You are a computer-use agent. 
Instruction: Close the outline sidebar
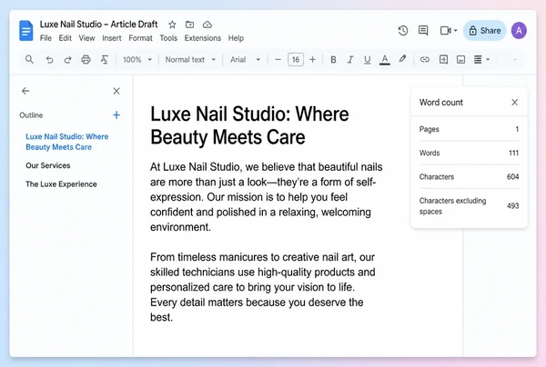pos(116,91)
